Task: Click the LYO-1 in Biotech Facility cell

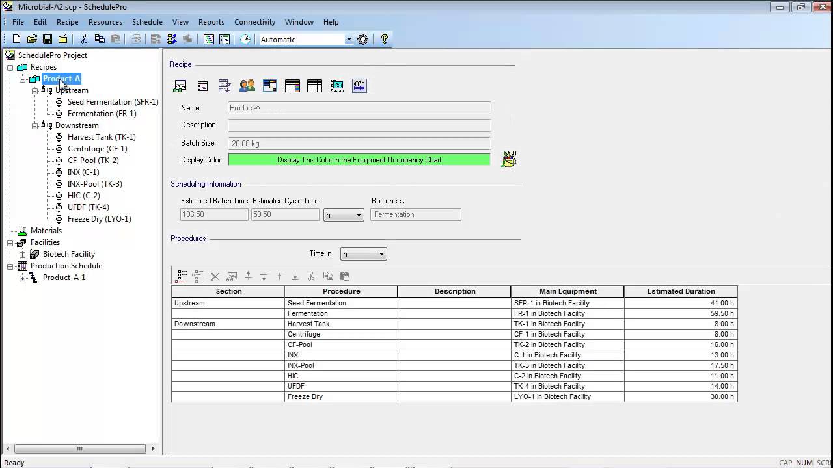Action: [x=567, y=396]
